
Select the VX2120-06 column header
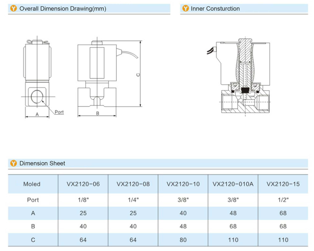[83, 184]
